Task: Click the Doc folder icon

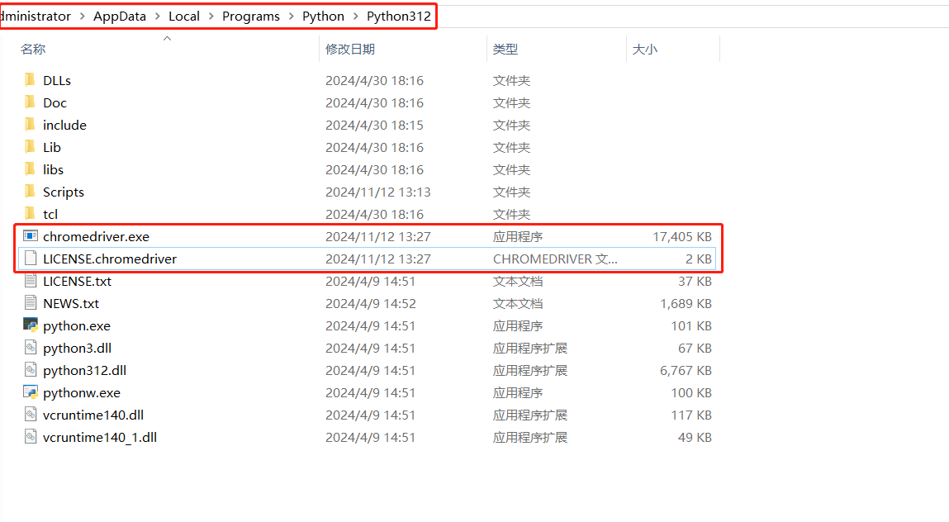Action: [31, 102]
